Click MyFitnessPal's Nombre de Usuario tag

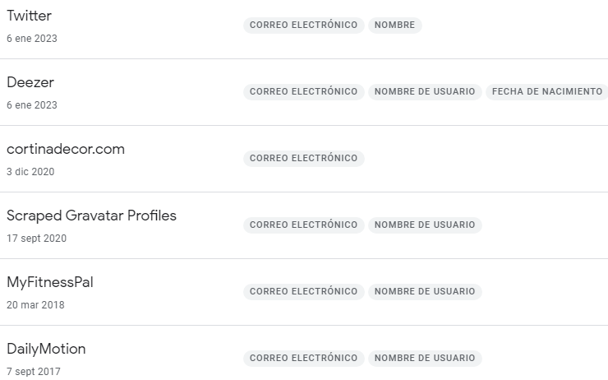(x=425, y=291)
